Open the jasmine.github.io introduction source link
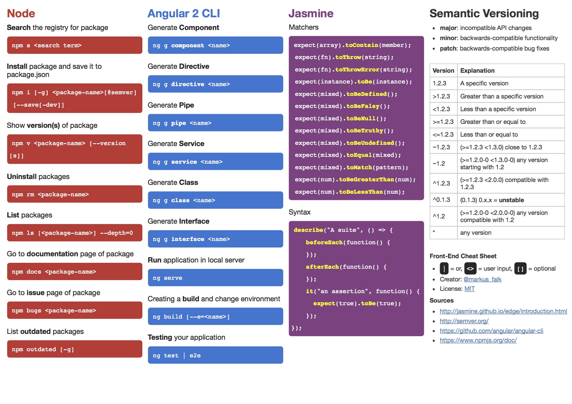The width and height of the screenshot is (572, 404). click(503, 311)
